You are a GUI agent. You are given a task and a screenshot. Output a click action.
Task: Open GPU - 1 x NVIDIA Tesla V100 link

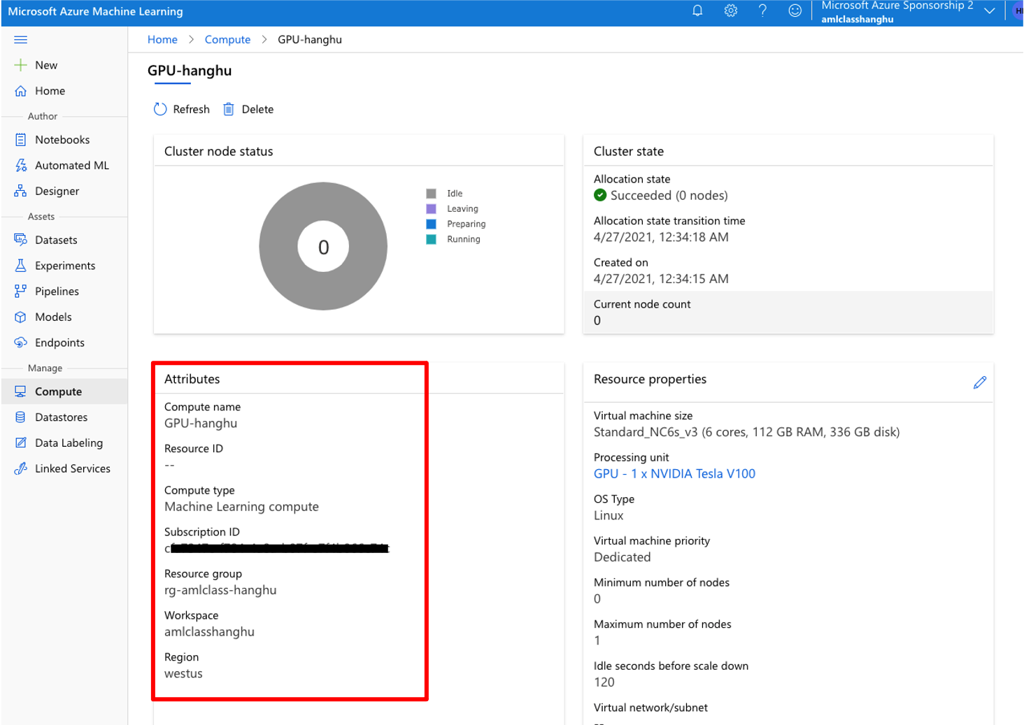[x=674, y=473]
